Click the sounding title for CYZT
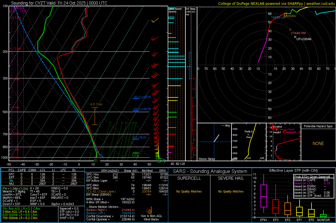Viewport: 336px width, 223px height. 59,3
